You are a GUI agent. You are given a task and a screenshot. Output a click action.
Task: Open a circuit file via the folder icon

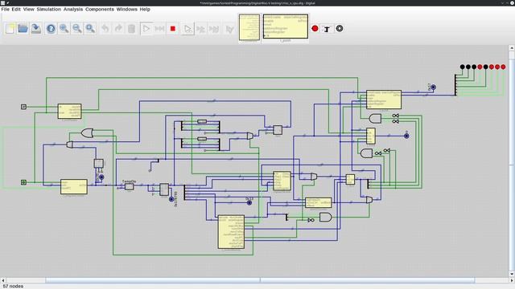(23, 29)
